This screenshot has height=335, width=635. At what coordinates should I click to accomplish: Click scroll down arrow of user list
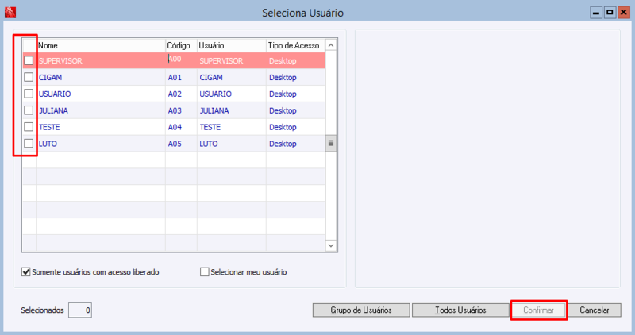(x=331, y=245)
